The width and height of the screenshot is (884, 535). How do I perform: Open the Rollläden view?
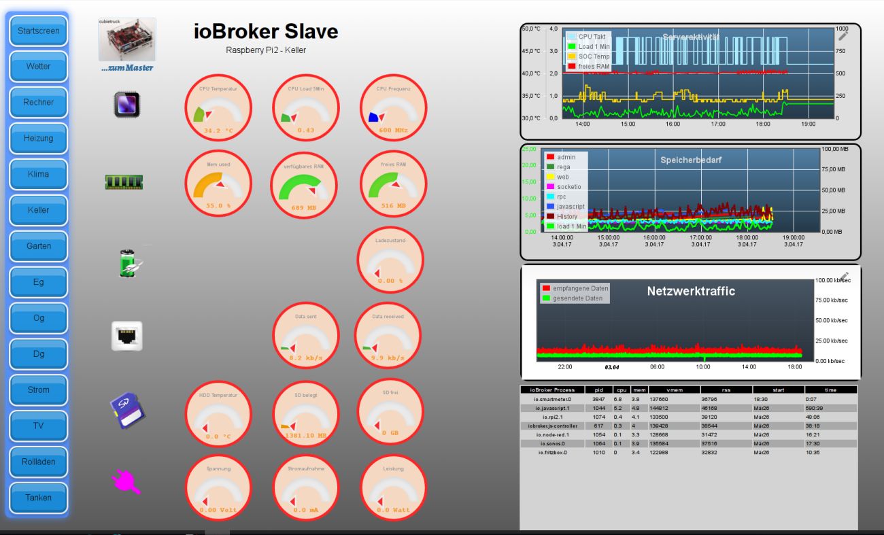pyautogui.click(x=39, y=462)
